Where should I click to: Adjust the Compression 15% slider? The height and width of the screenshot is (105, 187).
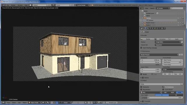(162, 98)
